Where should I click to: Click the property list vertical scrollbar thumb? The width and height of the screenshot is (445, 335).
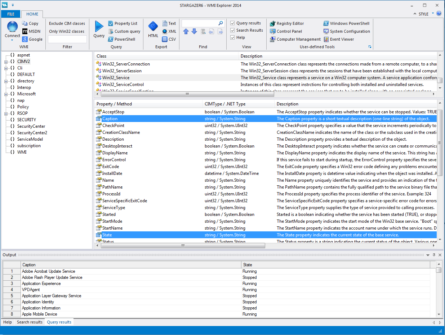pyautogui.click(x=440, y=143)
